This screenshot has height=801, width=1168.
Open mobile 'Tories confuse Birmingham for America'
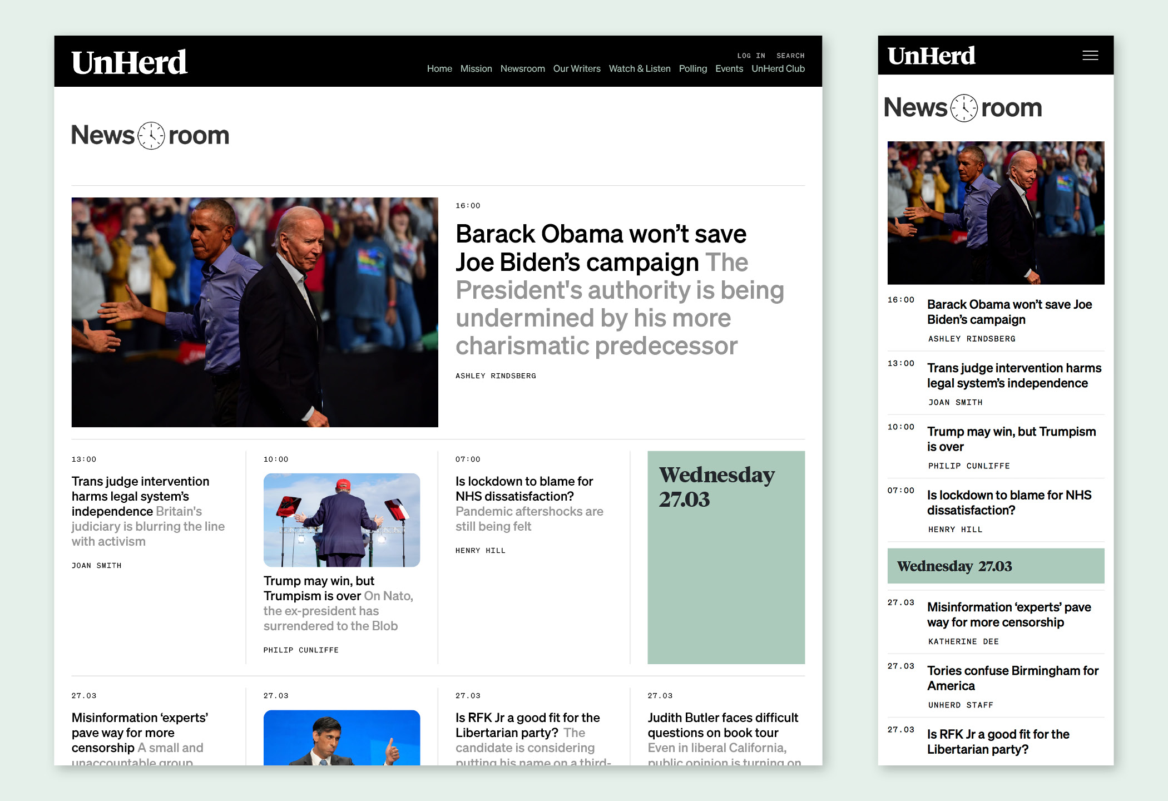coord(1012,678)
